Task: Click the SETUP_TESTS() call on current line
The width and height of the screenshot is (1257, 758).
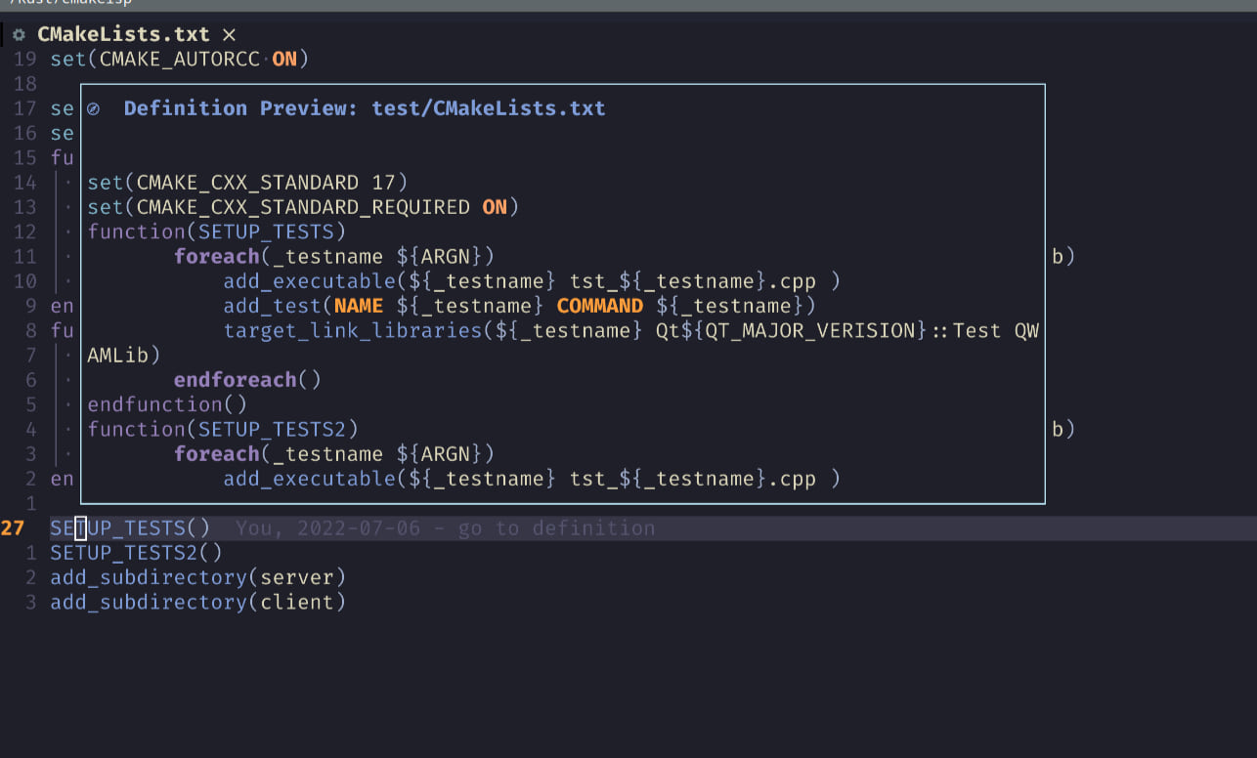Action: coord(131,528)
